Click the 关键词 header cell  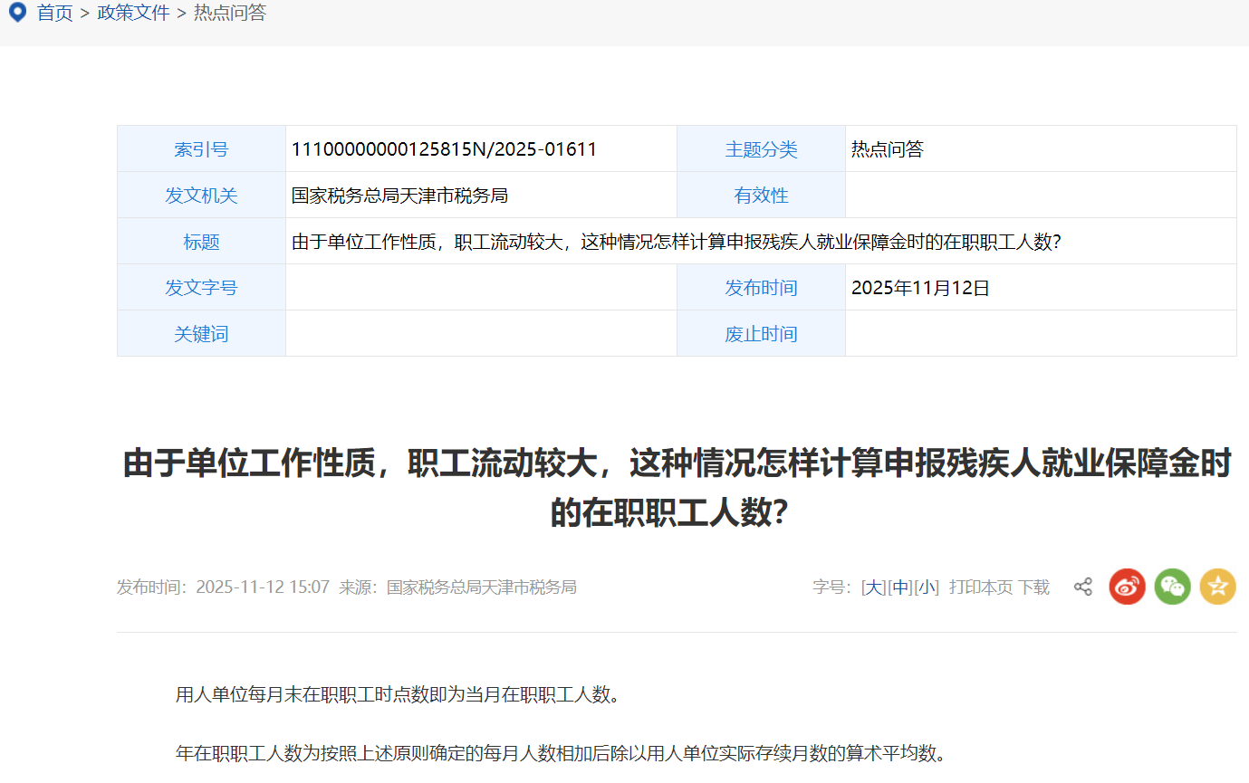tap(201, 334)
